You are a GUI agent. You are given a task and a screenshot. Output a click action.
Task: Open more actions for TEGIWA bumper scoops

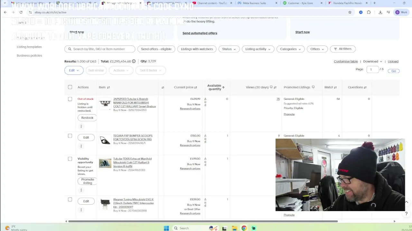pos(81,146)
